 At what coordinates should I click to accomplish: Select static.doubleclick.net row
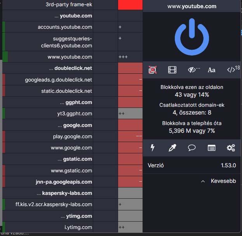click(x=48, y=91)
